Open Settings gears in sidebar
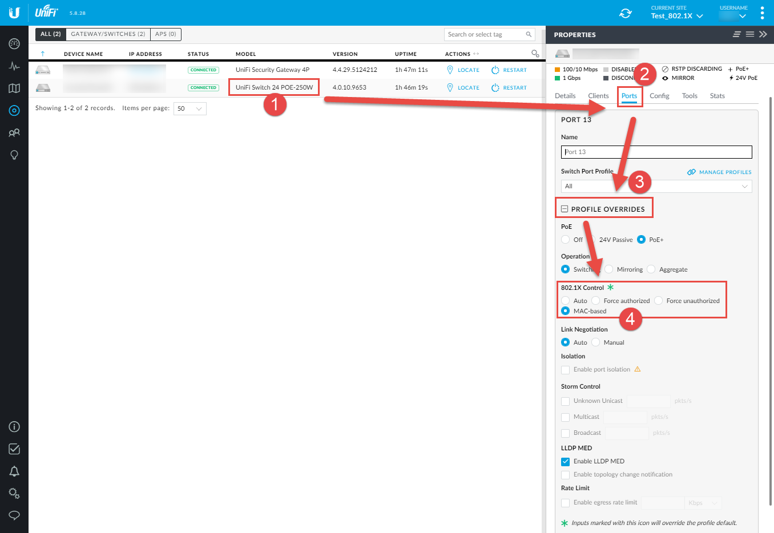 tap(14, 494)
